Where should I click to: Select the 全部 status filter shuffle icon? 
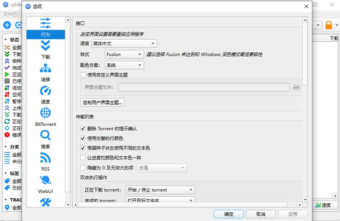coord(7,47)
